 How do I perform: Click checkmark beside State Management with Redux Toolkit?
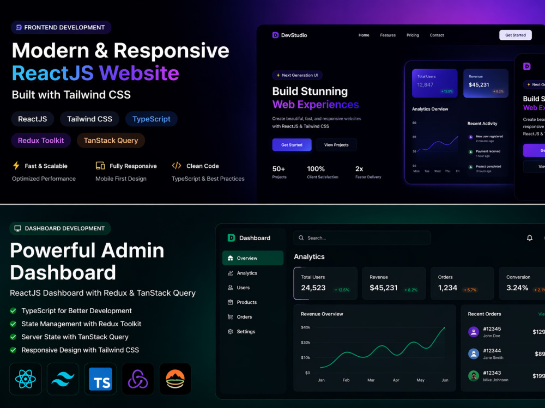(x=13, y=324)
